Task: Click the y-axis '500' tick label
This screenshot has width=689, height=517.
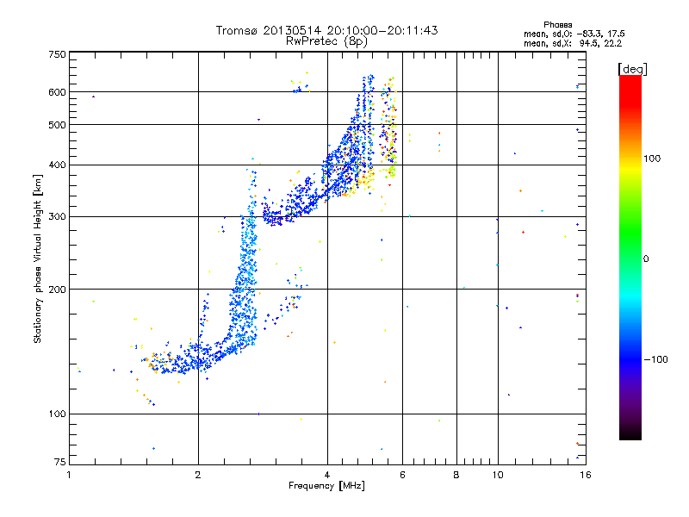Action: click(57, 125)
